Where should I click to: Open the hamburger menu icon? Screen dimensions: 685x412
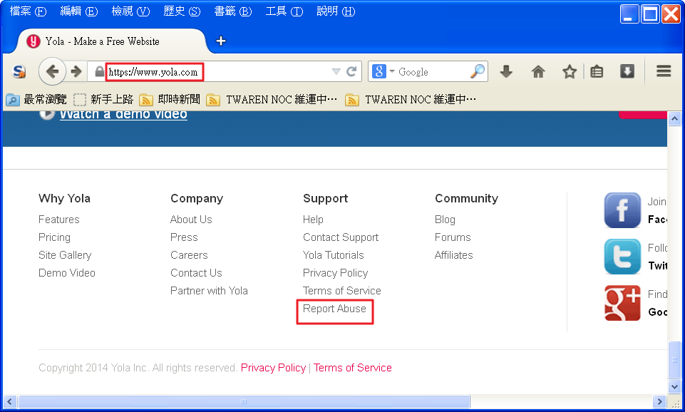[x=664, y=71]
